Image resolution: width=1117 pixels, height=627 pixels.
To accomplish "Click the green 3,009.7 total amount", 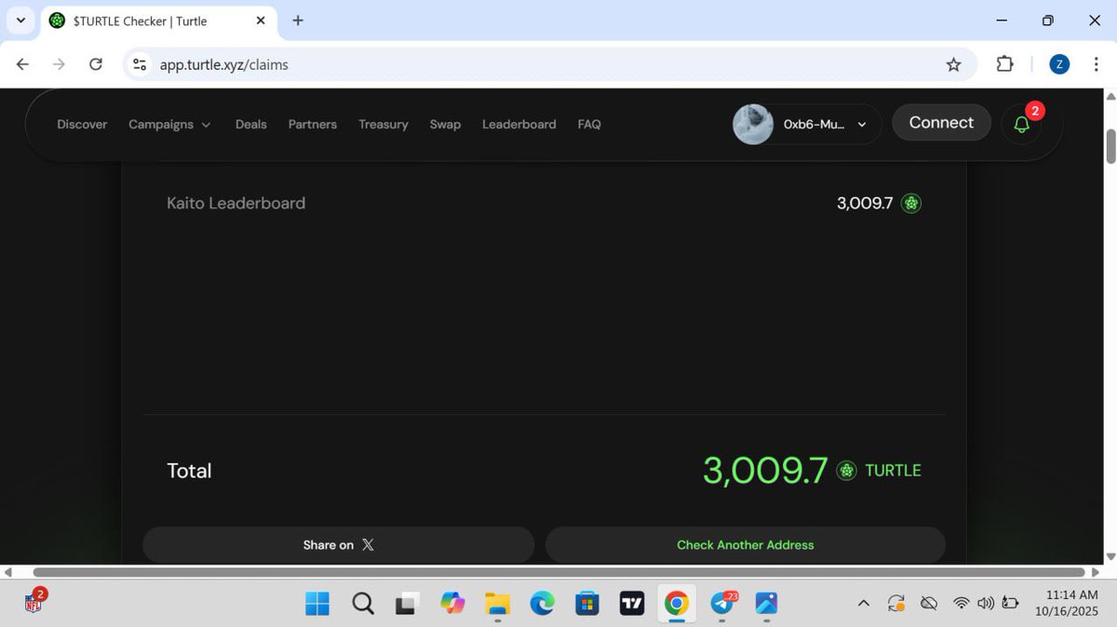I will 765,471.
